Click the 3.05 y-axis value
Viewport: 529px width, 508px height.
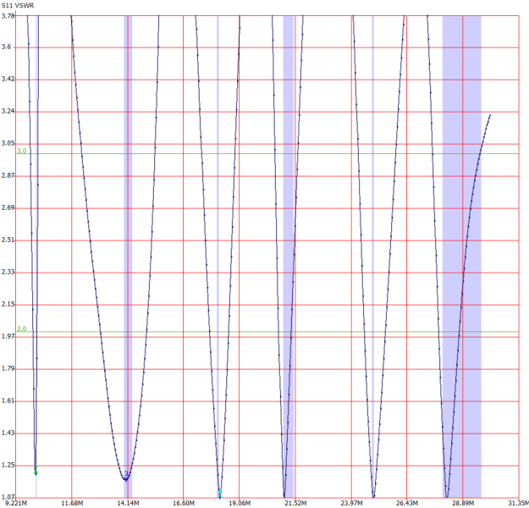(8, 143)
